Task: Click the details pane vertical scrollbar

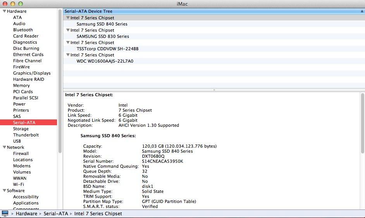Action: click(x=362, y=123)
